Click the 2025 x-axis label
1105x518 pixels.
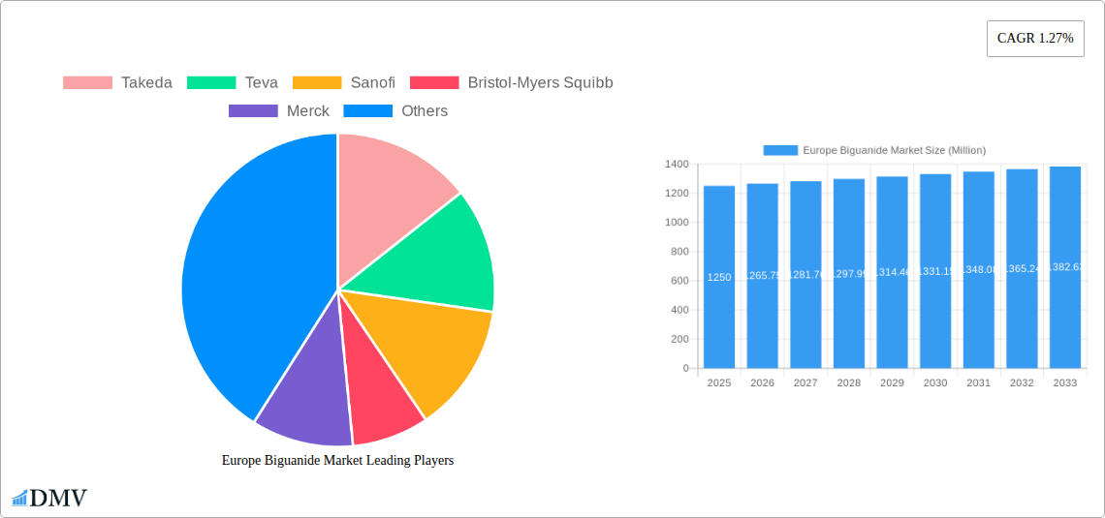coord(719,382)
